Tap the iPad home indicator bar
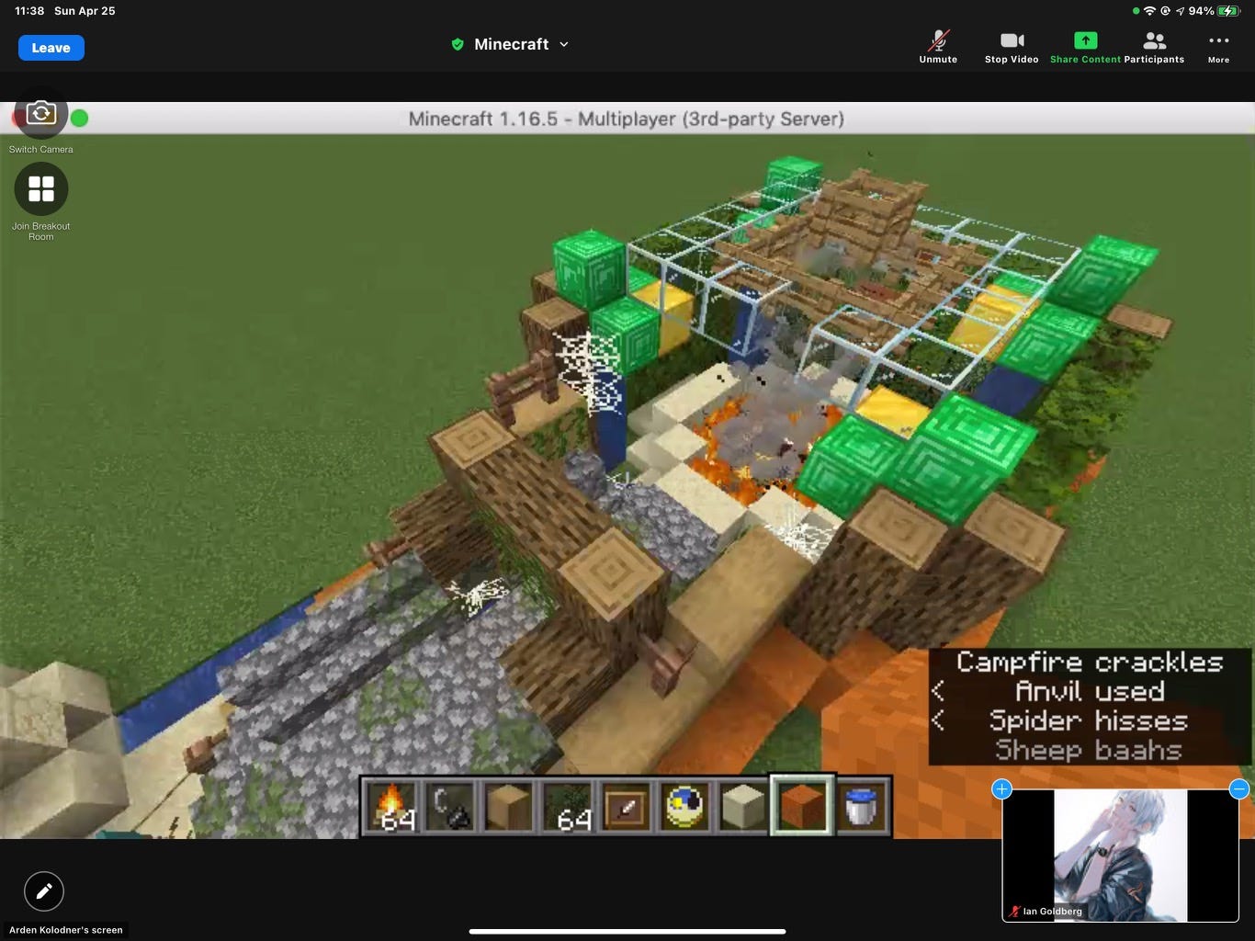Image resolution: width=1255 pixels, height=941 pixels. (627, 932)
